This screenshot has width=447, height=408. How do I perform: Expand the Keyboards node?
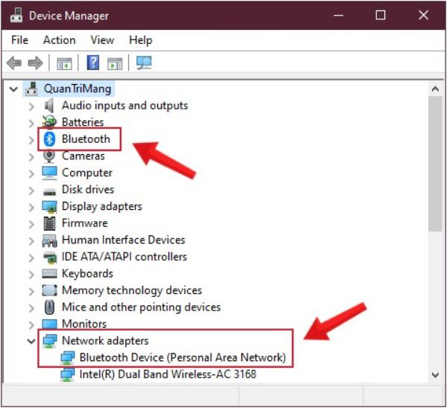[31, 275]
